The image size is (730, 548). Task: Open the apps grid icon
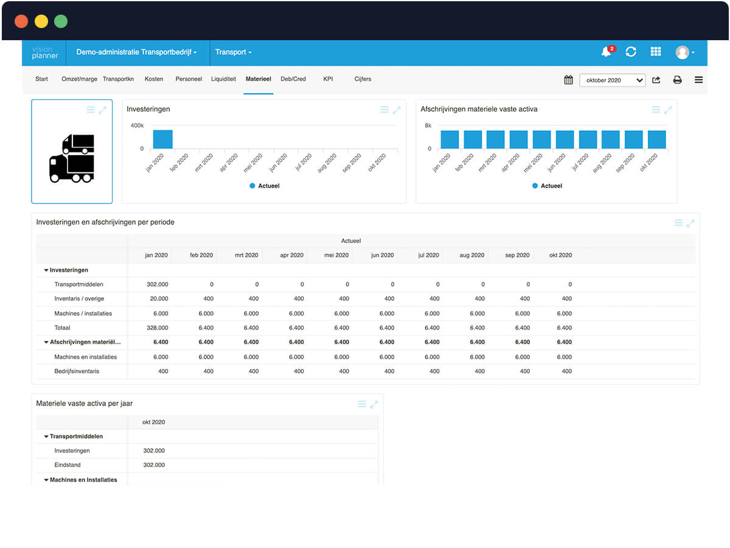point(656,52)
